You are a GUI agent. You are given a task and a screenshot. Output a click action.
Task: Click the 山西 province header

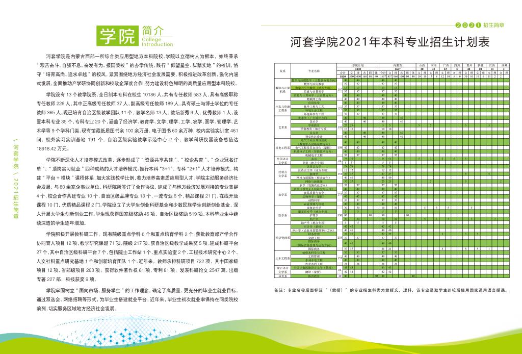(422, 65)
